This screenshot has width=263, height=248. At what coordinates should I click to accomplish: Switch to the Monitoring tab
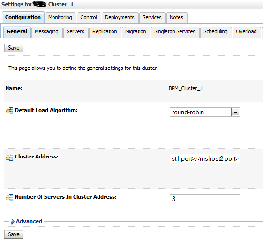(x=60, y=18)
